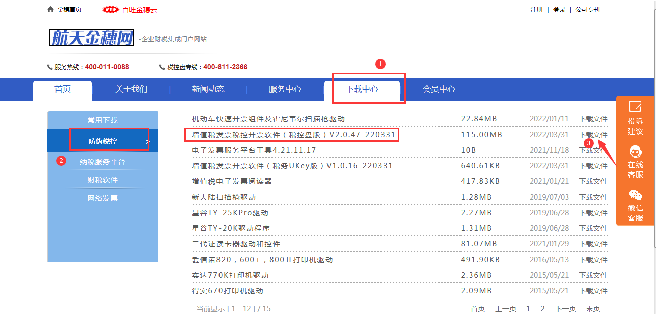Download file for 电子发票服务平台工具4.21.11.17
The height and width of the screenshot is (314, 656).
[593, 150]
